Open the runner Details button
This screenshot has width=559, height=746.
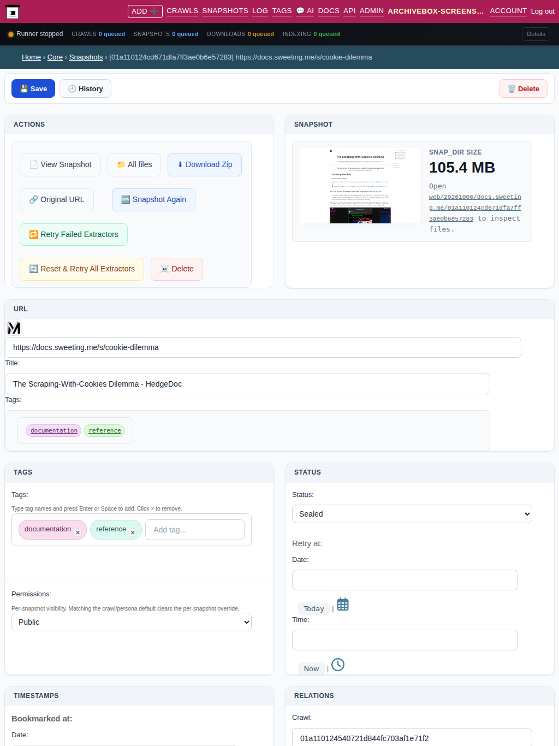pos(536,34)
